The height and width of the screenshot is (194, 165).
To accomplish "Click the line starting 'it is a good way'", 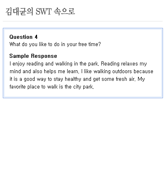I will pyautogui.click(x=77, y=79).
